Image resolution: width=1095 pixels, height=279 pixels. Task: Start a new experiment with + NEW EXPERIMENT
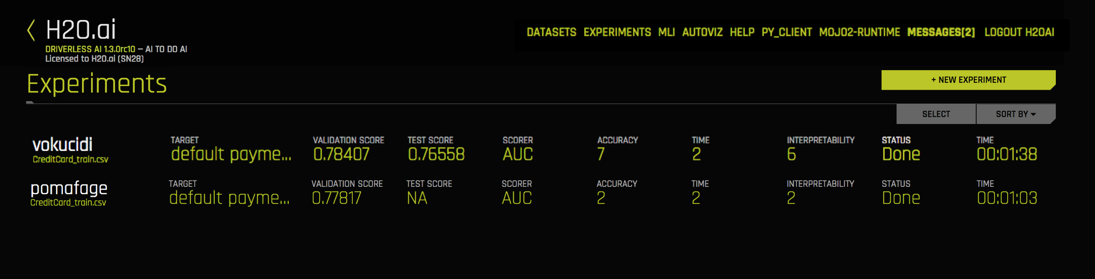click(x=968, y=80)
